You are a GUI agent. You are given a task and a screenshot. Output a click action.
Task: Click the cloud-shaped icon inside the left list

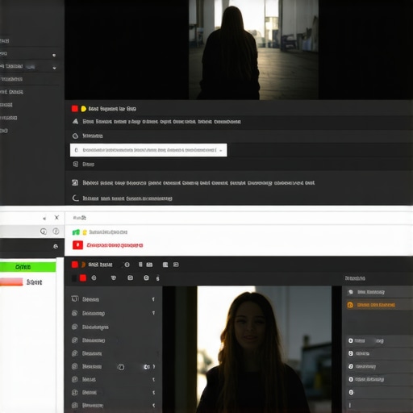point(121,367)
